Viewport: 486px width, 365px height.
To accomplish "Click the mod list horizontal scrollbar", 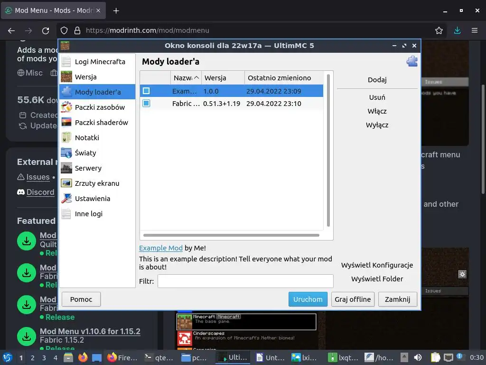I will pos(231,235).
